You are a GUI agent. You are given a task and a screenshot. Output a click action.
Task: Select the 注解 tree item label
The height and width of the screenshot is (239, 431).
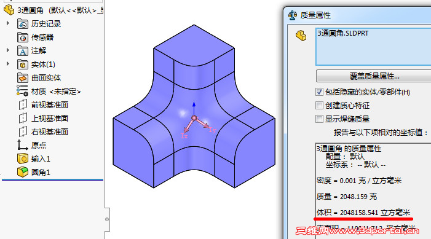click(x=39, y=51)
